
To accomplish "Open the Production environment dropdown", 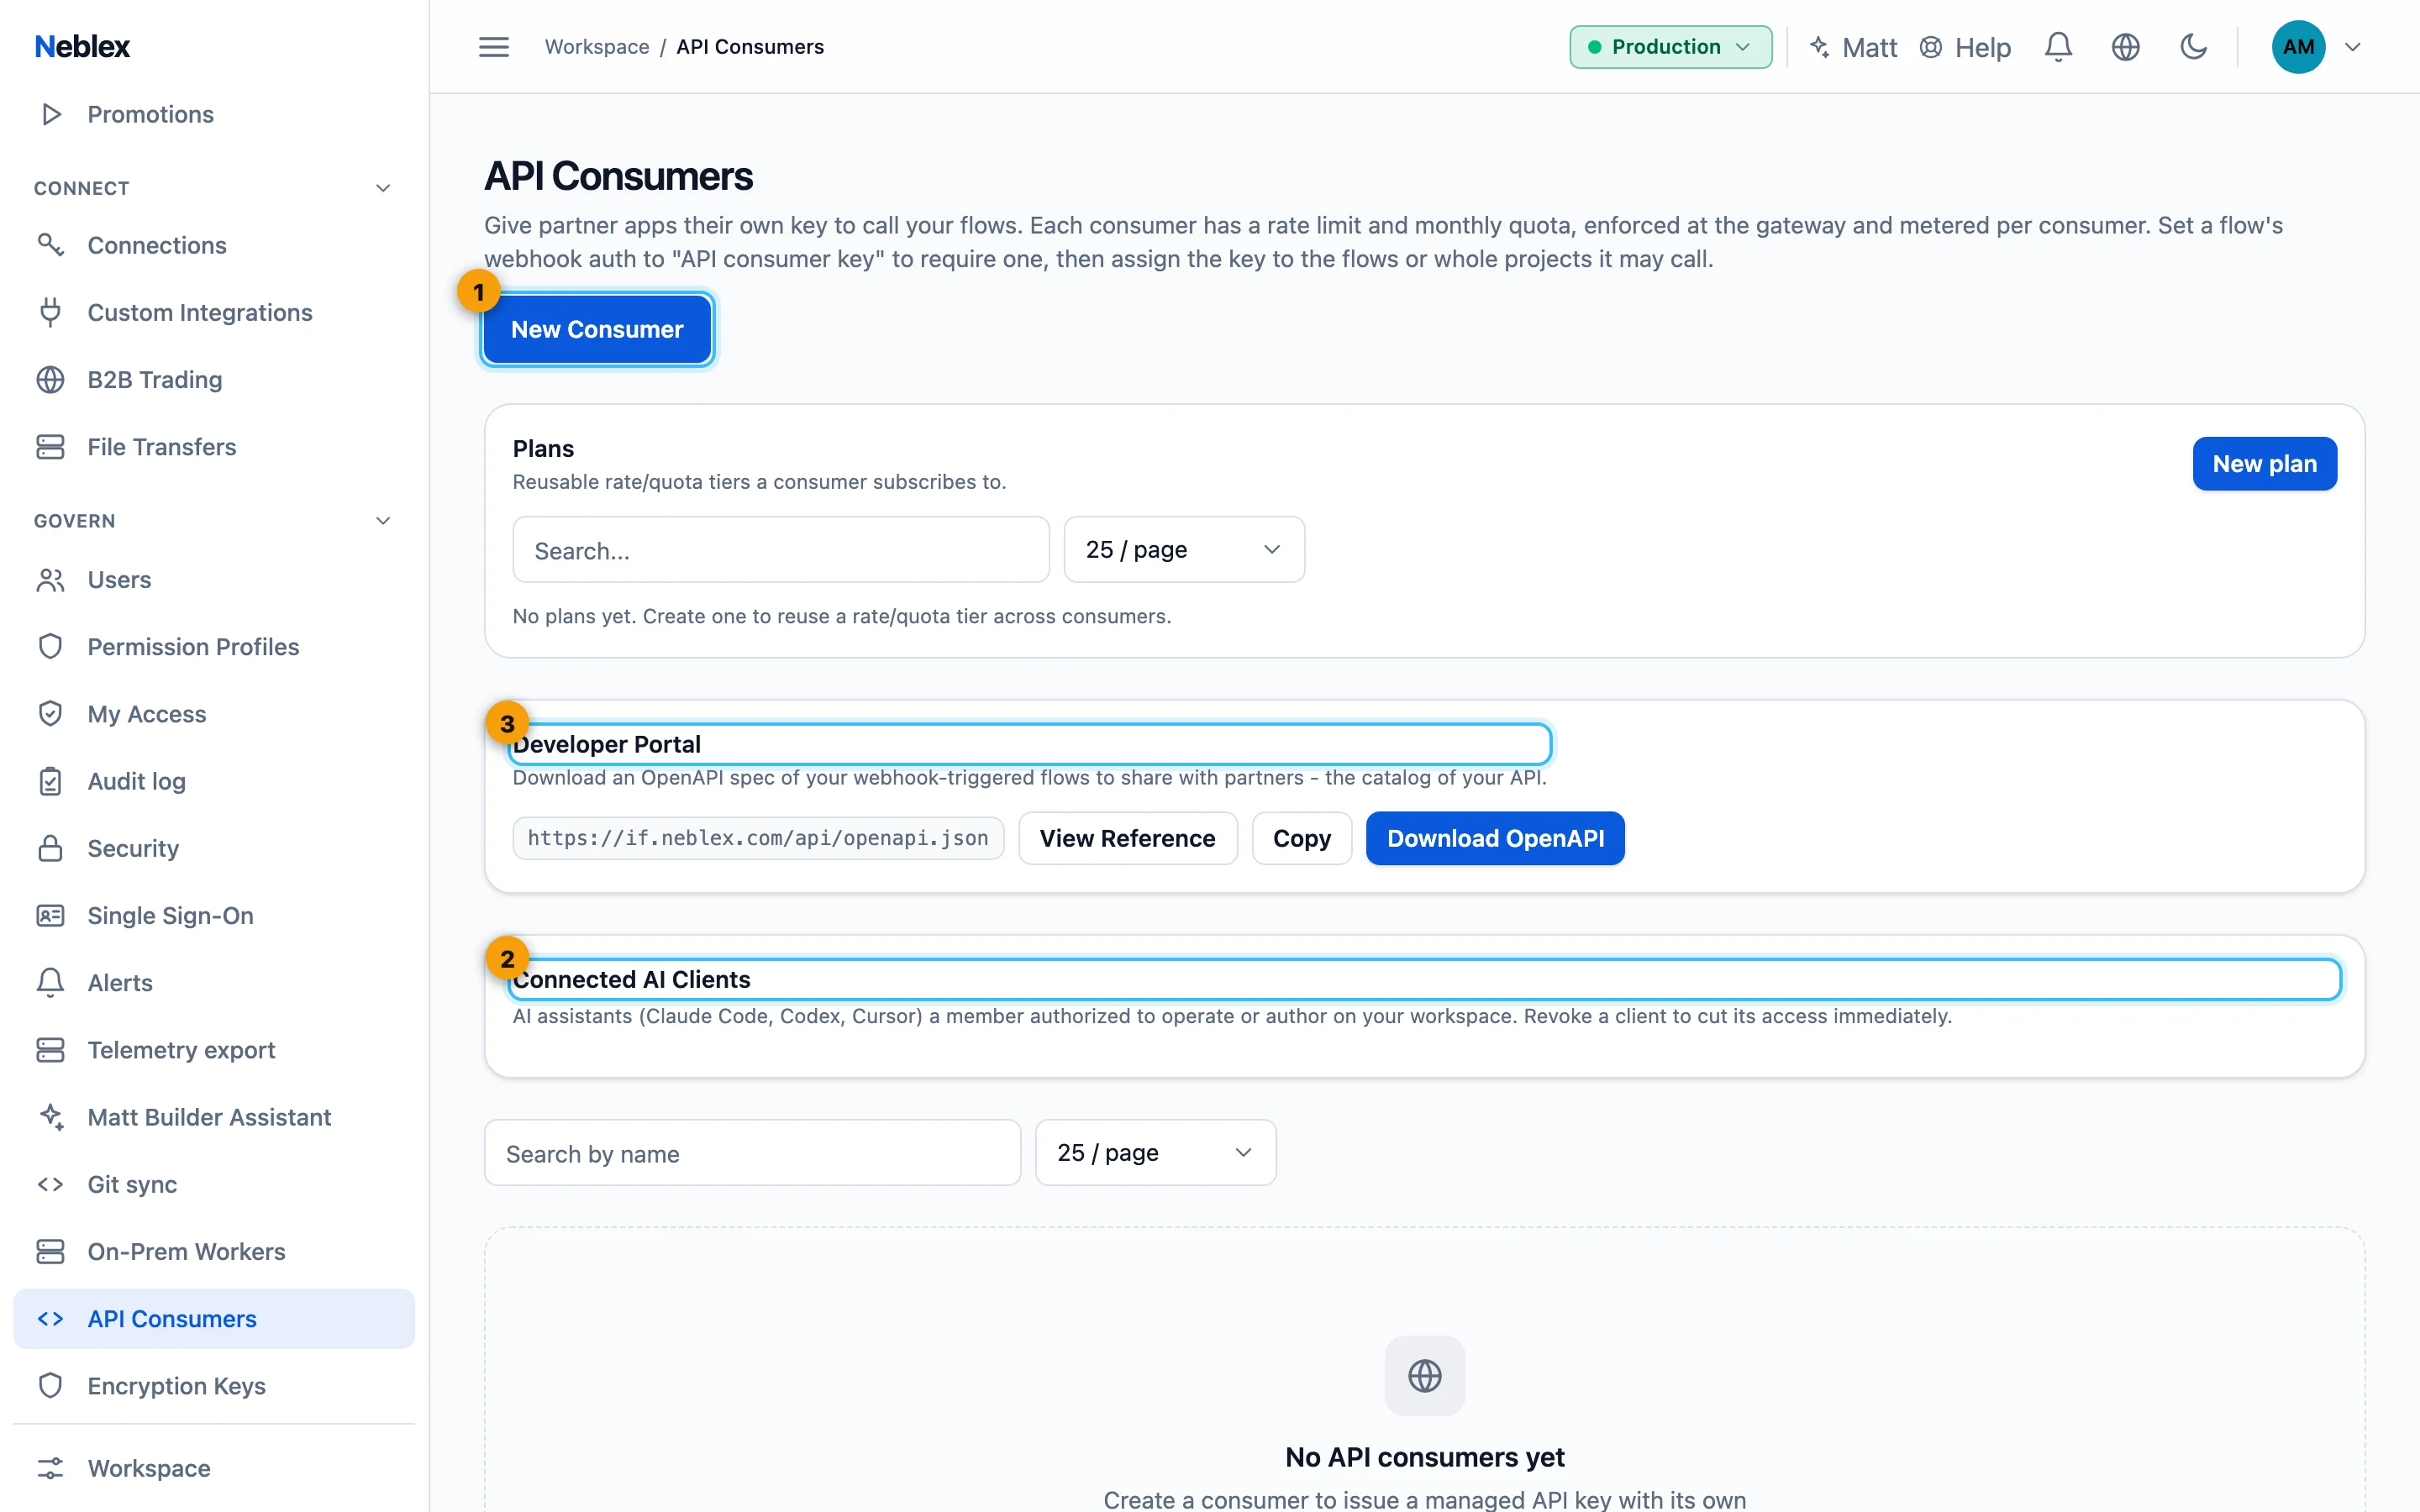I will (x=1670, y=47).
